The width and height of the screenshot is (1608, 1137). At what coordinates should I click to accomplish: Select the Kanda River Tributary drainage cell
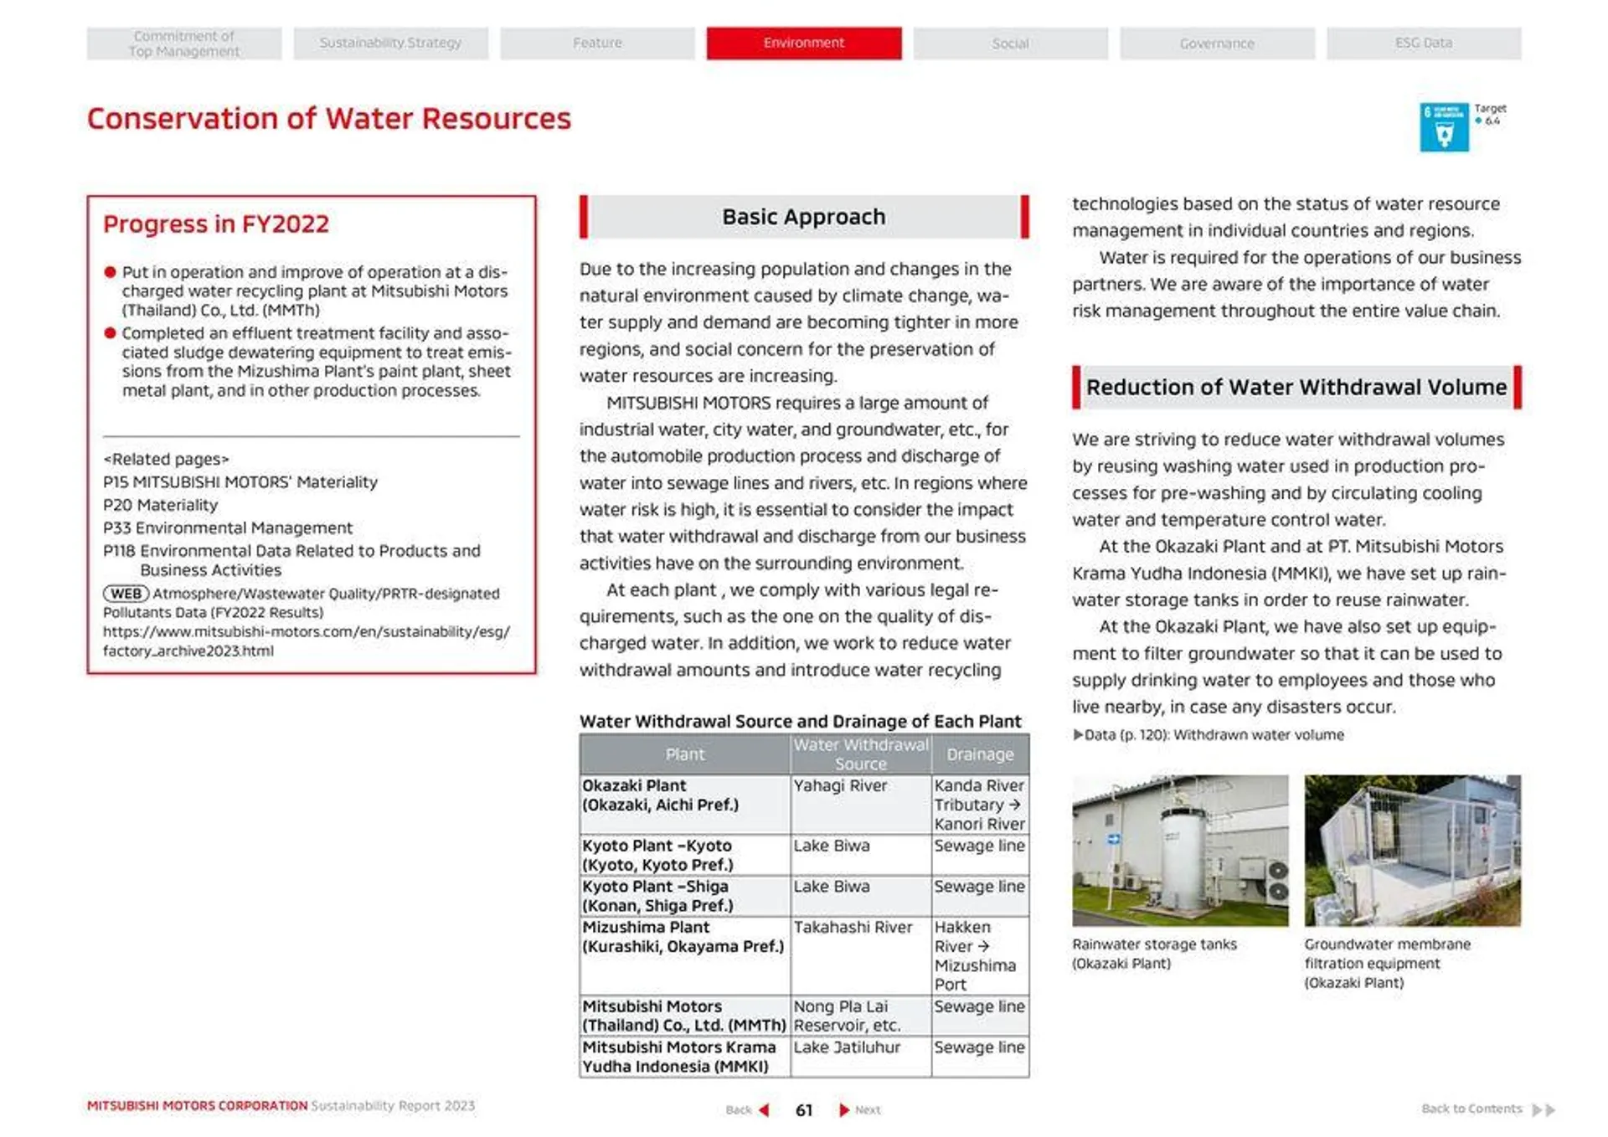980,805
